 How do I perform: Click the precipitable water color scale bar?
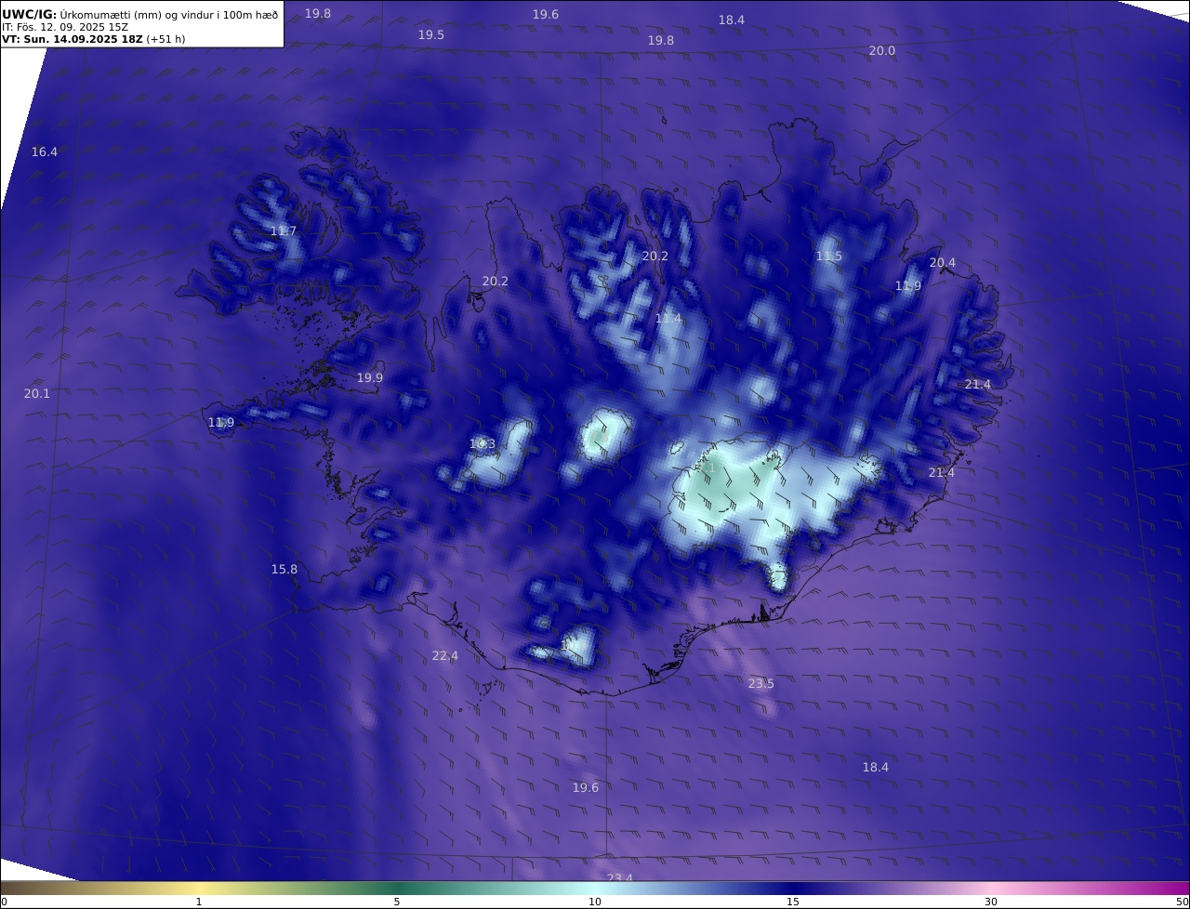pos(595,888)
